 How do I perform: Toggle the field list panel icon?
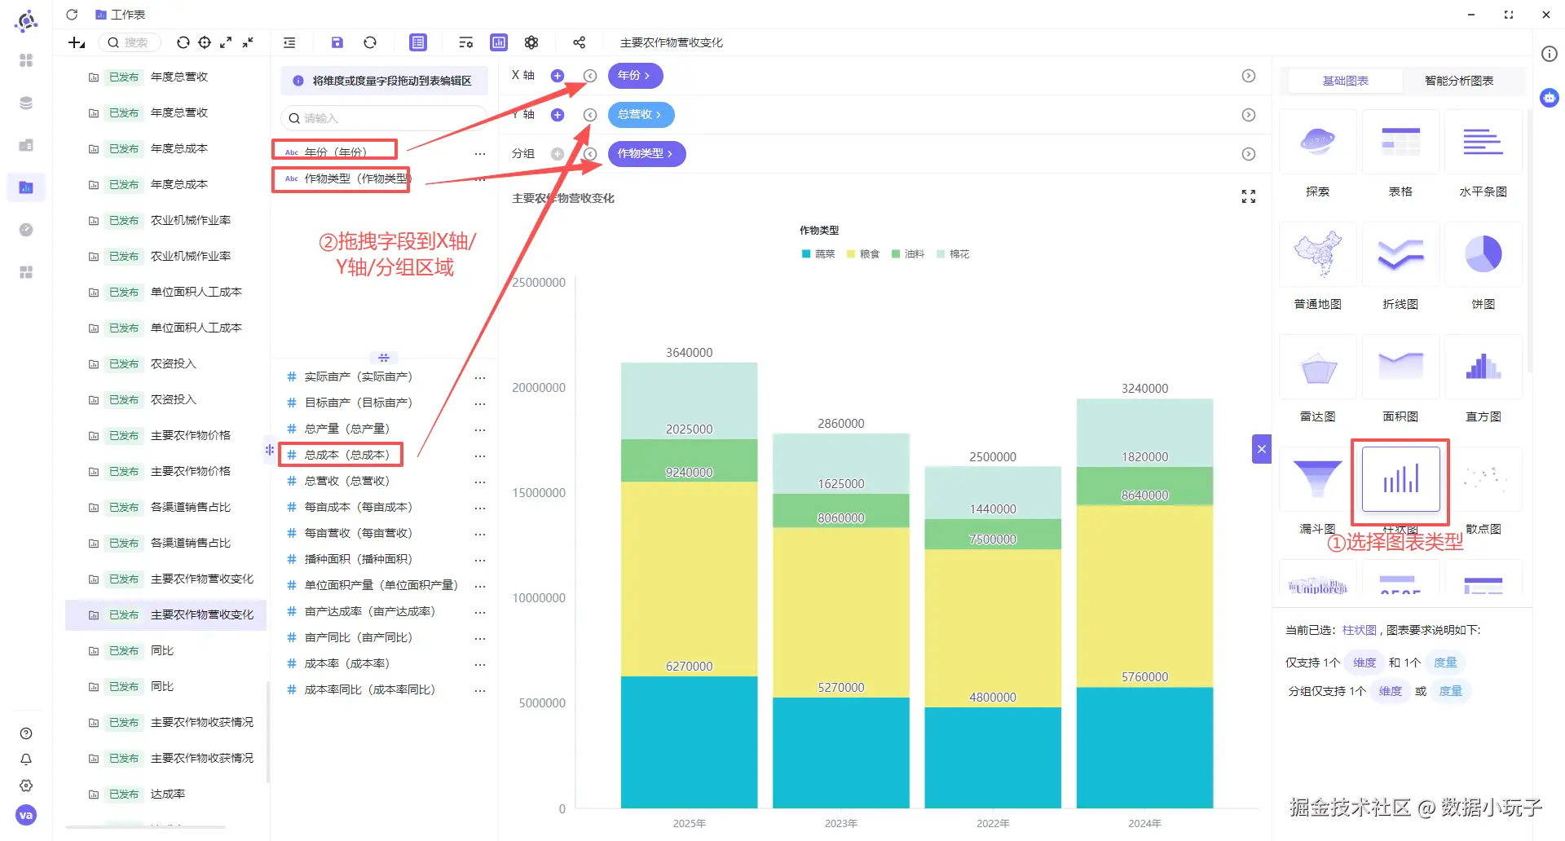tap(418, 42)
